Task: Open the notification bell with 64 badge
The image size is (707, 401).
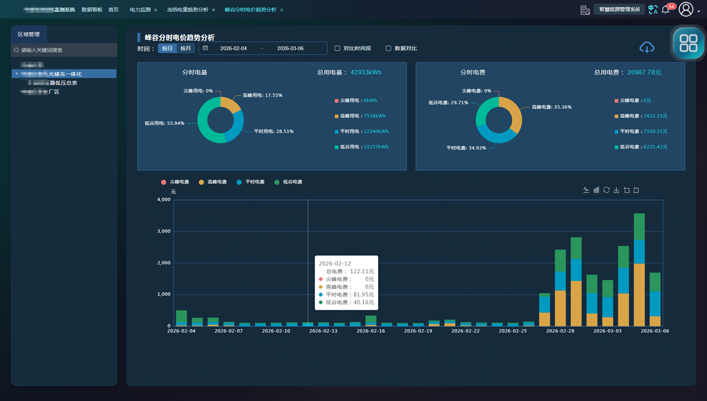Action: pos(666,9)
